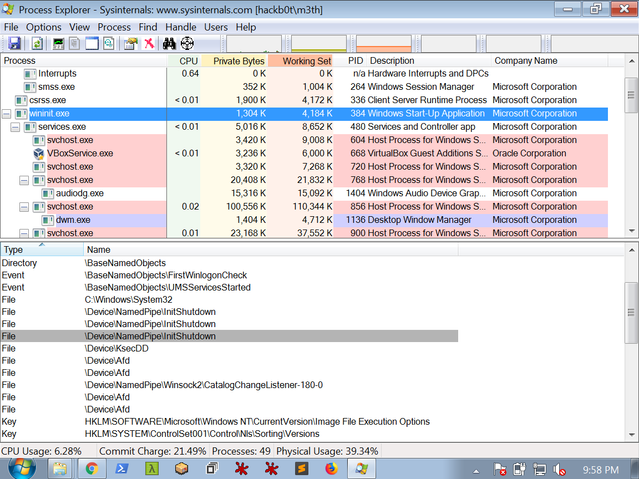Sort by Working Set column header
639x479 pixels.
pyautogui.click(x=300, y=60)
